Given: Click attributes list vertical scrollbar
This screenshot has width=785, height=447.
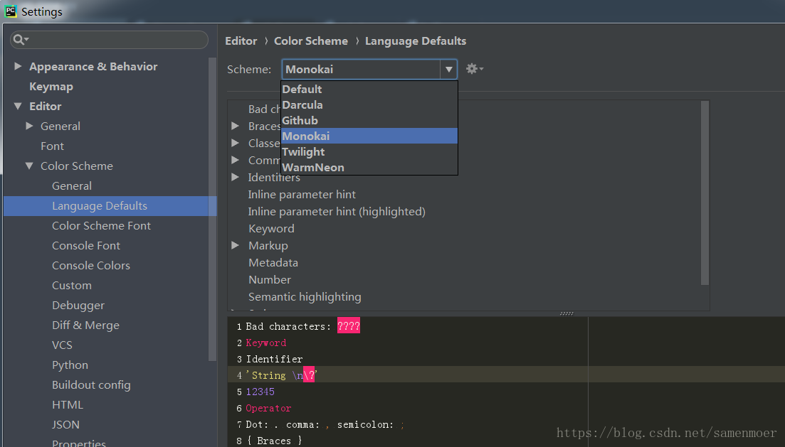Looking at the screenshot, I should pyautogui.click(x=705, y=193).
